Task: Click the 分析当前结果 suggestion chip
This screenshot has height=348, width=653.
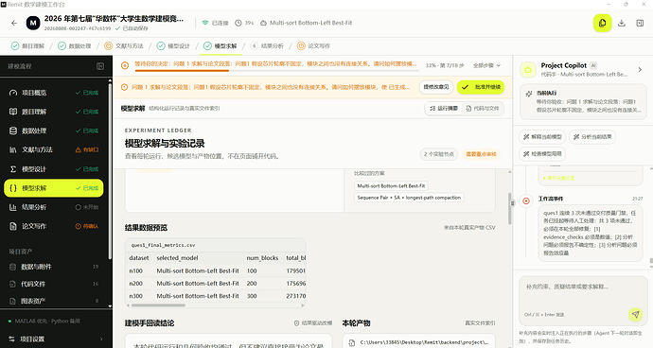Action: (592, 136)
